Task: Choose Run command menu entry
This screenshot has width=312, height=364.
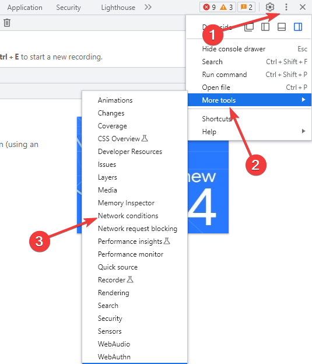Action: click(x=225, y=75)
